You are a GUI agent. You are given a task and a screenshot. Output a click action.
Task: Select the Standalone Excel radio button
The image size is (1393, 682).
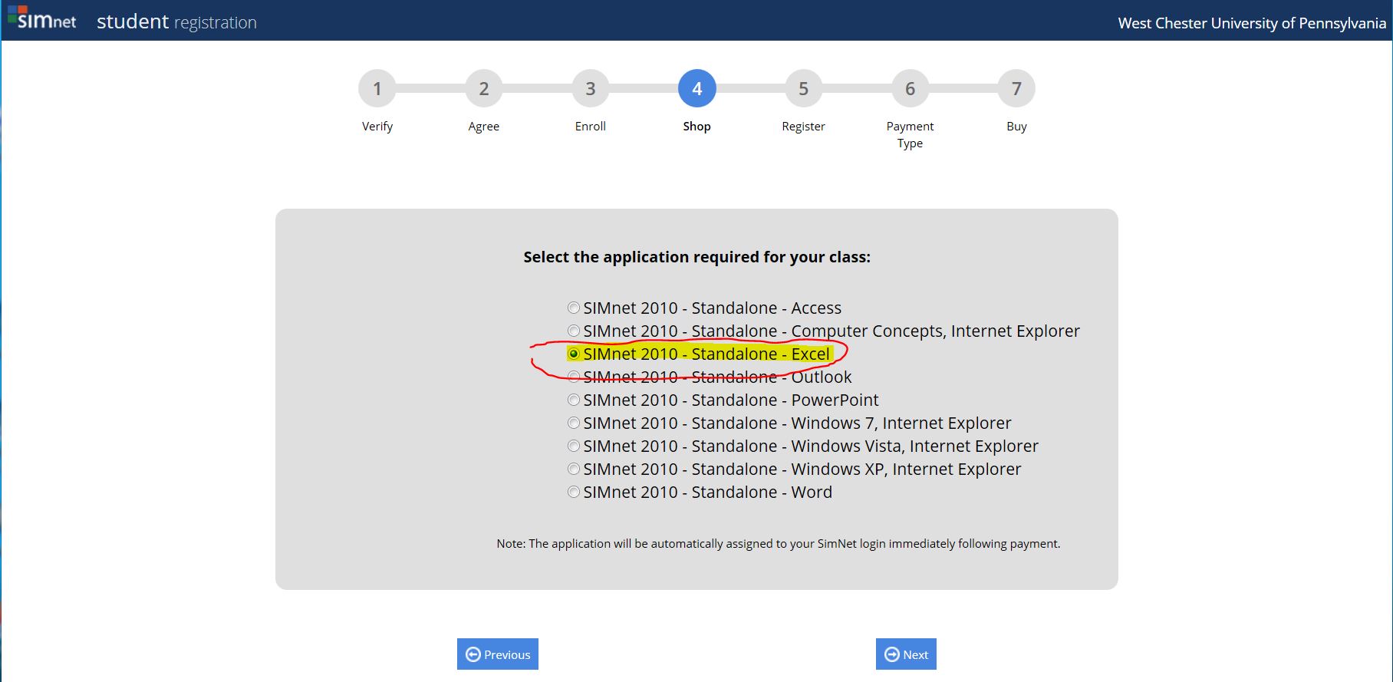tap(574, 354)
